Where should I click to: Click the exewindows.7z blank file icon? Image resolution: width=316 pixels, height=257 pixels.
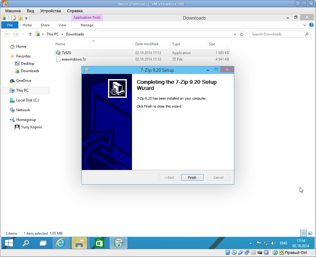coord(58,59)
